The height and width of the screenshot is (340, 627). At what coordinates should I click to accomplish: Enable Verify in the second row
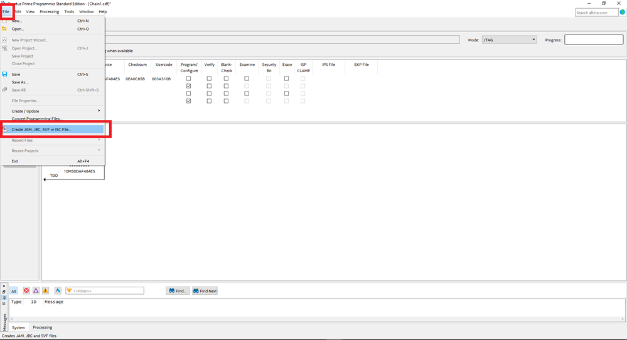click(209, 86)
